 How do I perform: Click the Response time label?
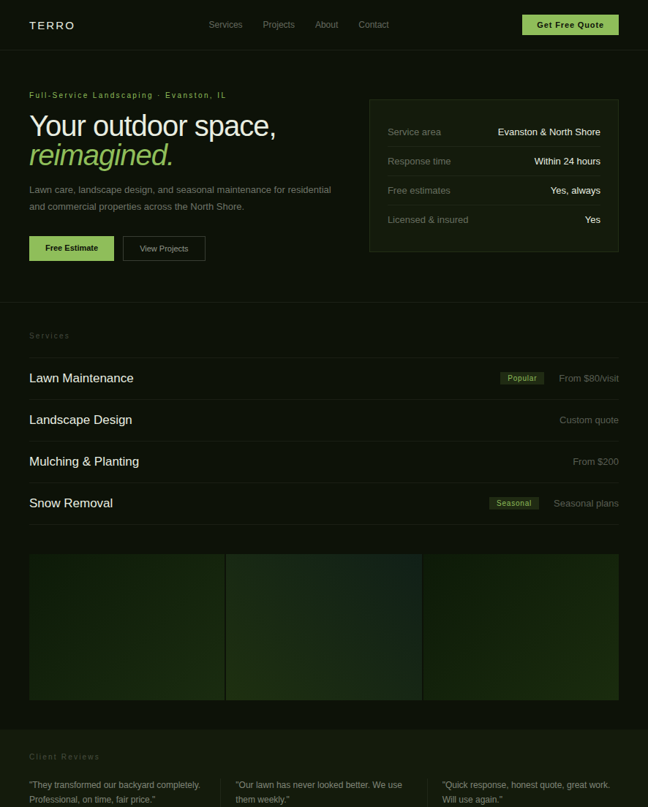point(419,161)
